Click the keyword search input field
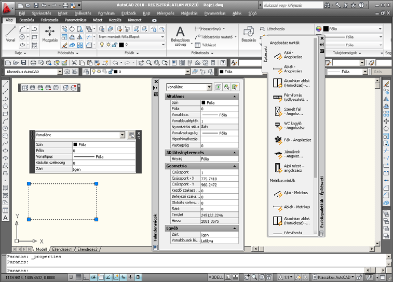This screenshot has width=393, height=282. pyautogui.click(x=293, y=5)
